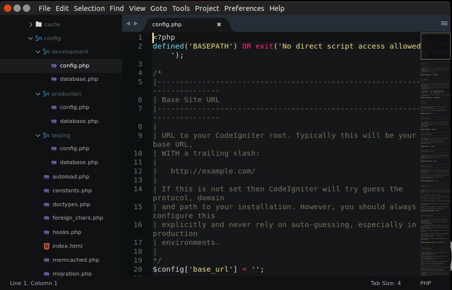Viewport: 452px width, 290px height.
Task: Collapse the config folder chevron
Action: (x=30, y=38)
